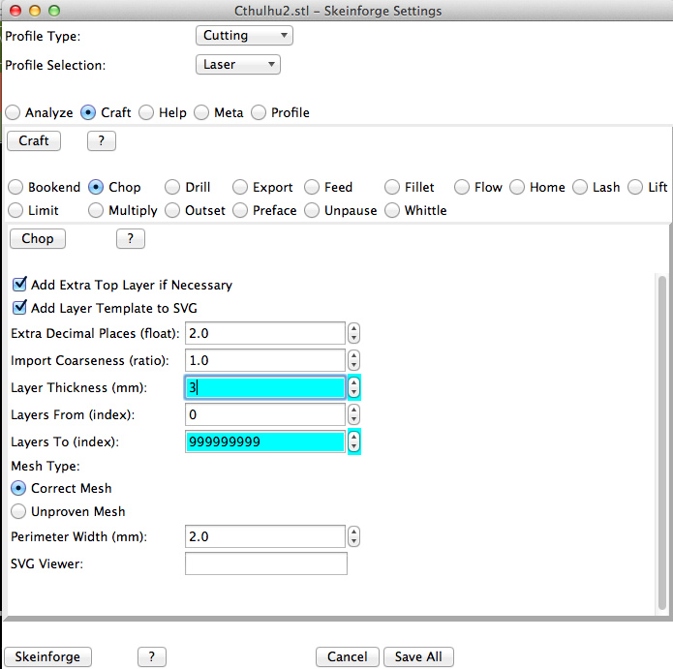Click the Import Coarseness spinner arrows

(x=353, y=360)
